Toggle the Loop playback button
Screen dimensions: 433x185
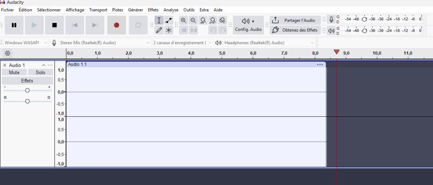(x=138, y=25)
